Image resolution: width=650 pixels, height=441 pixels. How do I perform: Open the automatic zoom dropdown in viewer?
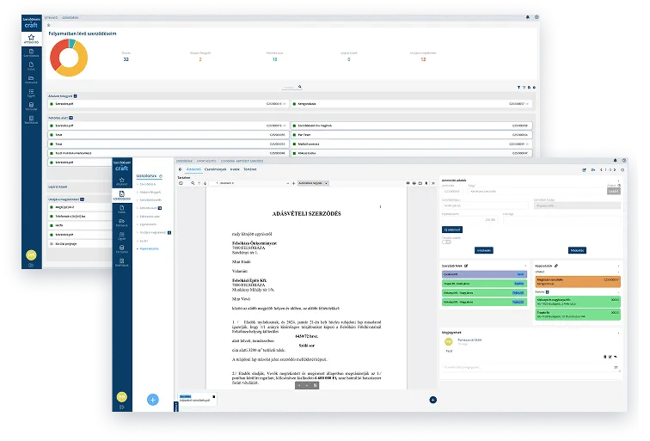pyautogui.click(x=312, y=183)
